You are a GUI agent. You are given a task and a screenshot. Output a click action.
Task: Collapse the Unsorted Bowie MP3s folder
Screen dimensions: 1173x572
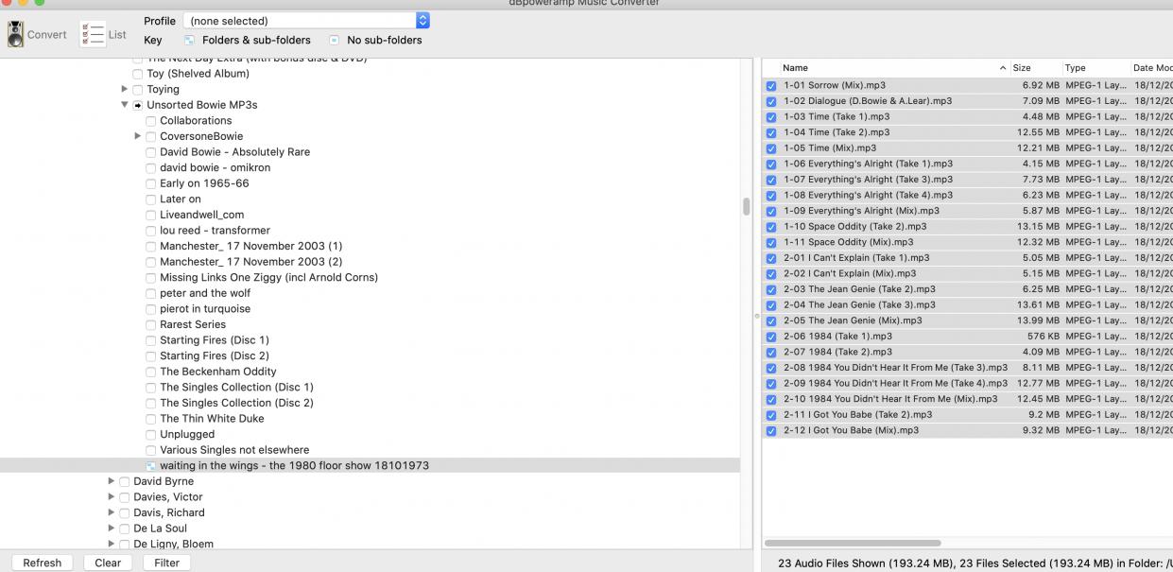[x=125, y=105]
